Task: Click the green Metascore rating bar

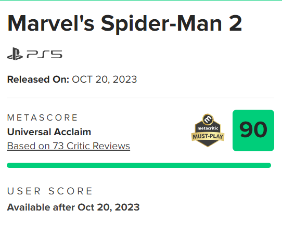Action: pos(139,165)
